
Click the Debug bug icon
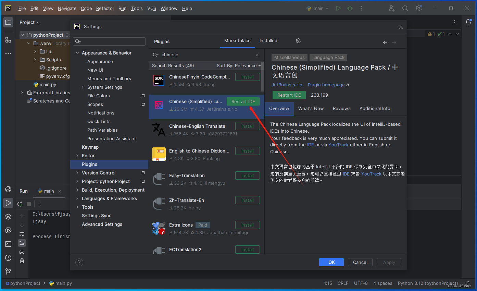(350, 8)
